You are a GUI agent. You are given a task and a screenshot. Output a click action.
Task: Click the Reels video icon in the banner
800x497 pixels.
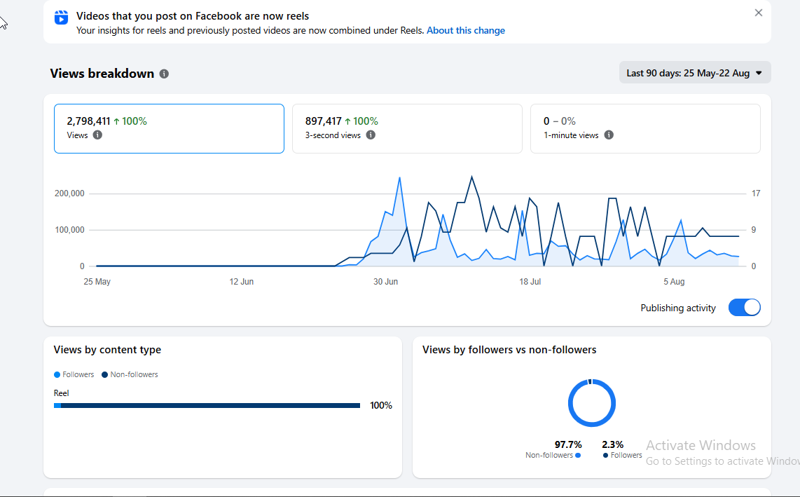pos(61,18)
